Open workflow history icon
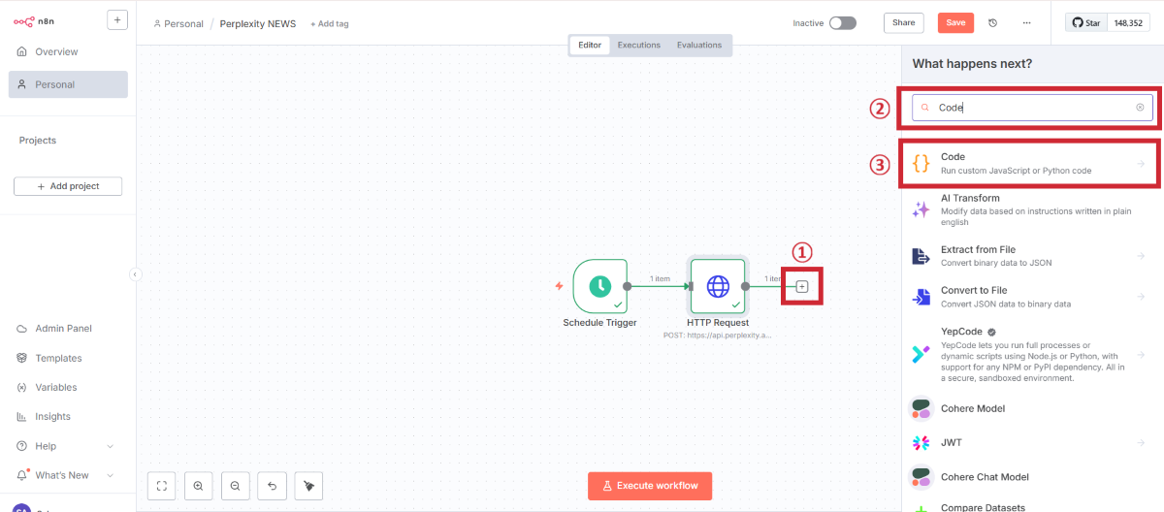 click(992, 22)
